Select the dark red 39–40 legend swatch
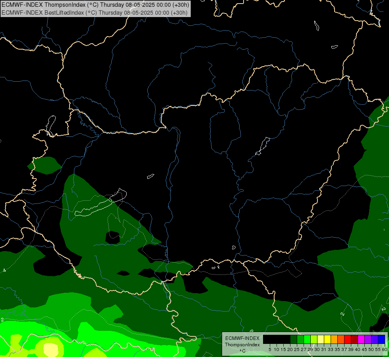 point(354,339)
